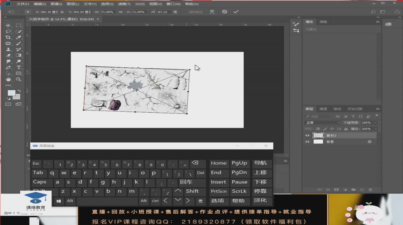Select the Quick Selection tool
The height and width of the screenshot is (225, 403).
19,31
